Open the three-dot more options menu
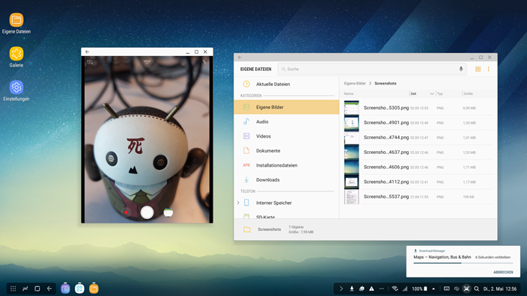Screen dimensions: 527x296 (489, 69)
